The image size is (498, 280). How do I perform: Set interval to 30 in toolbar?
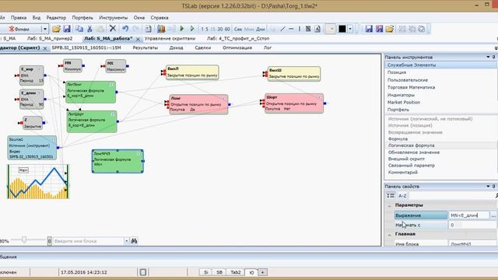pos(219,29)
